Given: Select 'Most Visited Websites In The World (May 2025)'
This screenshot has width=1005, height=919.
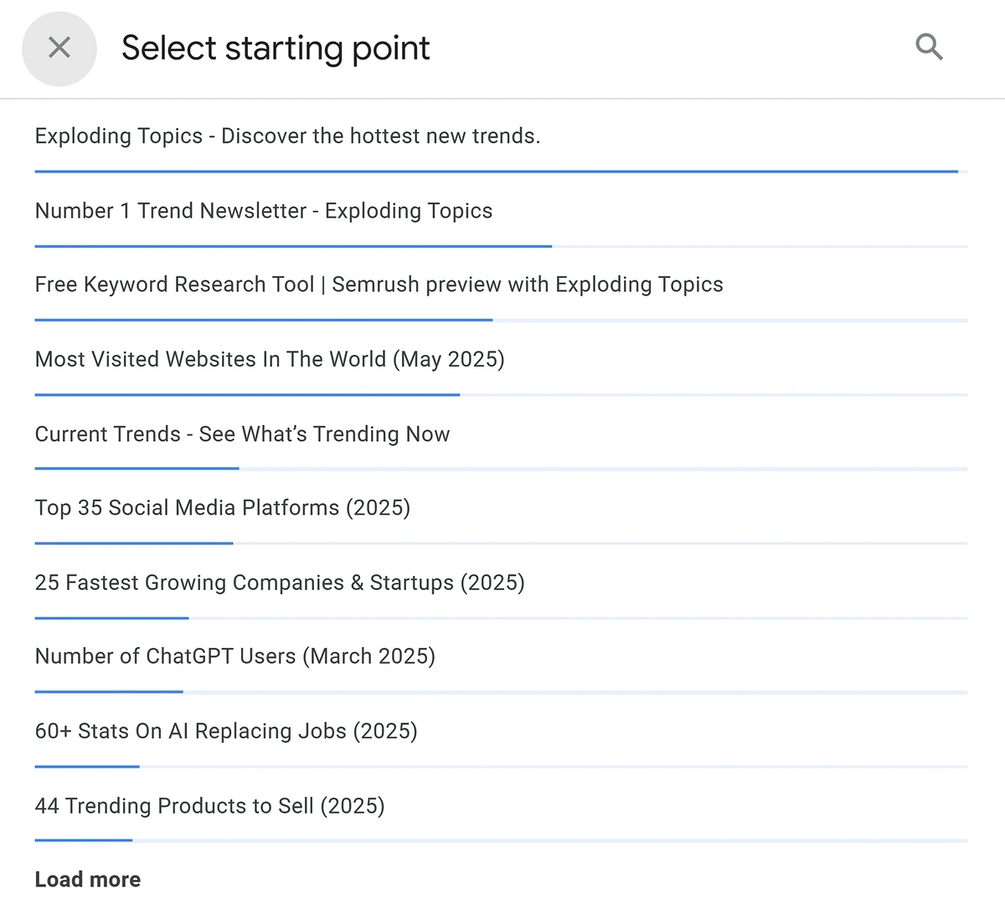Looking at the screenshot, I should 270,359.
